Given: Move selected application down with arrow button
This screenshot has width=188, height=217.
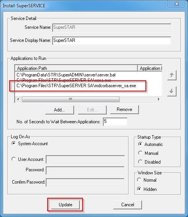Looking at the screenshot, I should pos(172,91).
